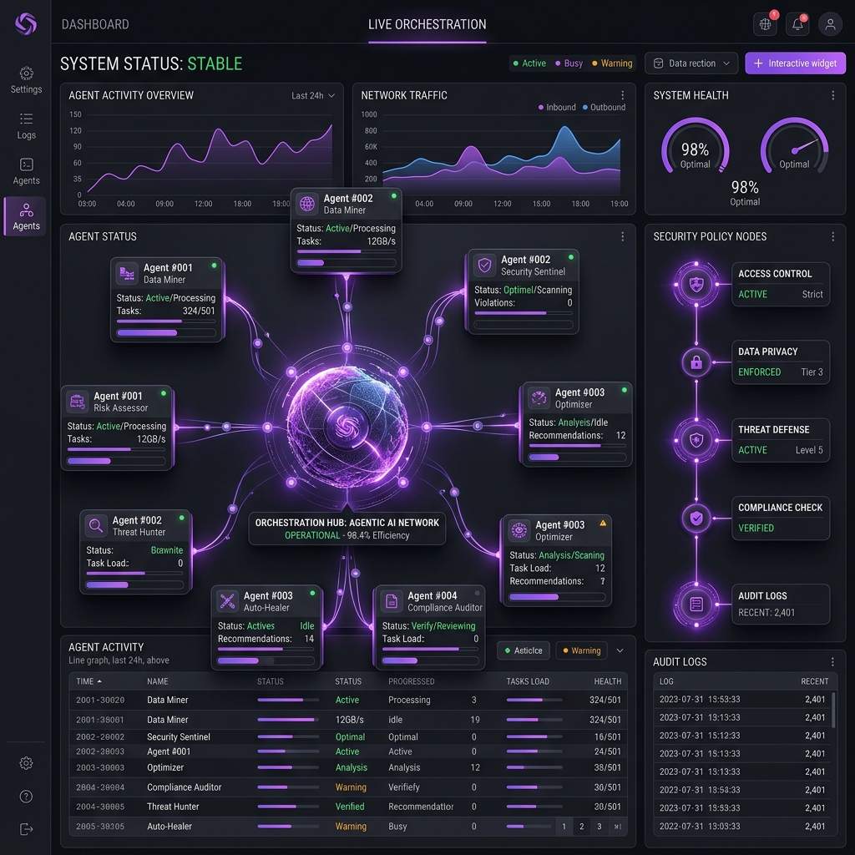Open Audit Logs panel options menu
The height and width of the screenshot is (855, 855).
tap(832, 662)
